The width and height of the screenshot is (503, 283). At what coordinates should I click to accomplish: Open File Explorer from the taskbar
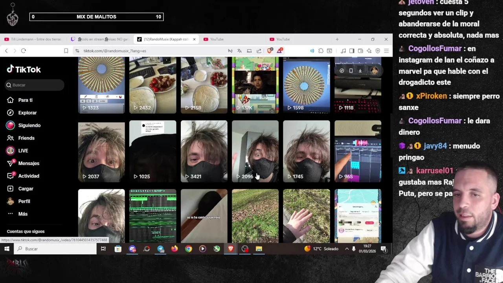tap(259, 249)
